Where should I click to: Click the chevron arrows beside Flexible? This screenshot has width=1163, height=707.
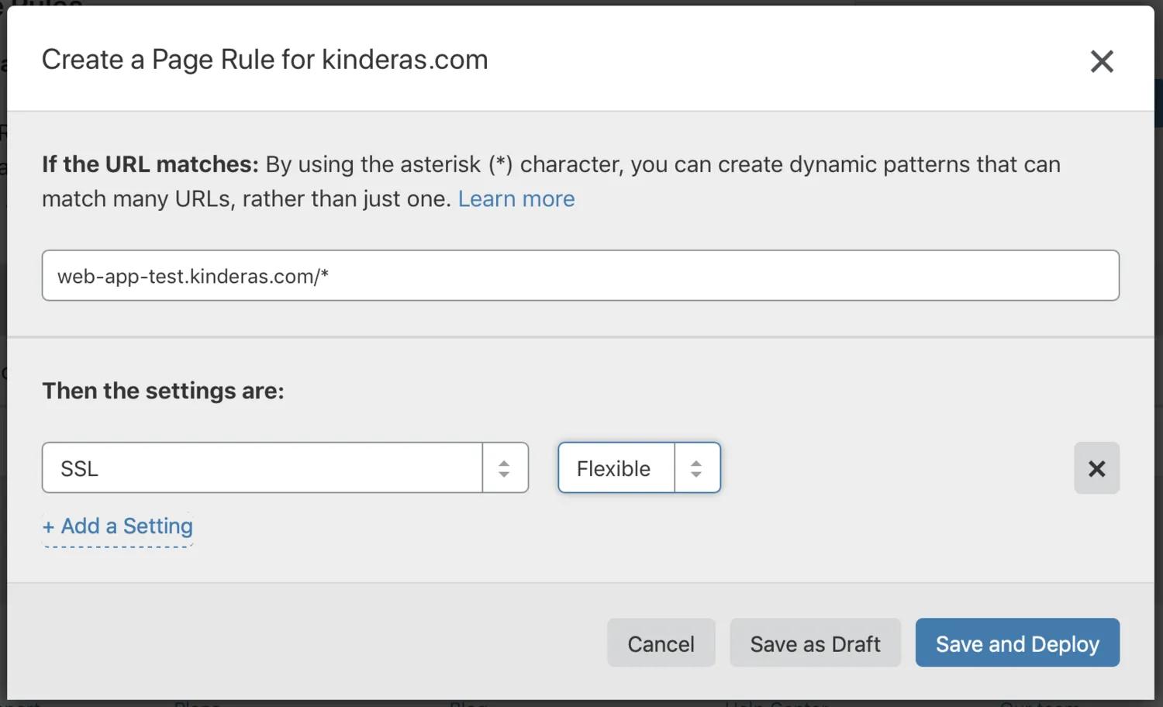pos(696,467)
